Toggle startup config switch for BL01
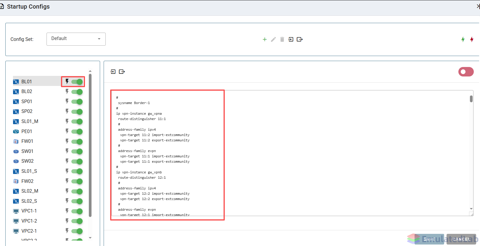The width and height of the screenshot is (480, 246). (x=77, y=82)
